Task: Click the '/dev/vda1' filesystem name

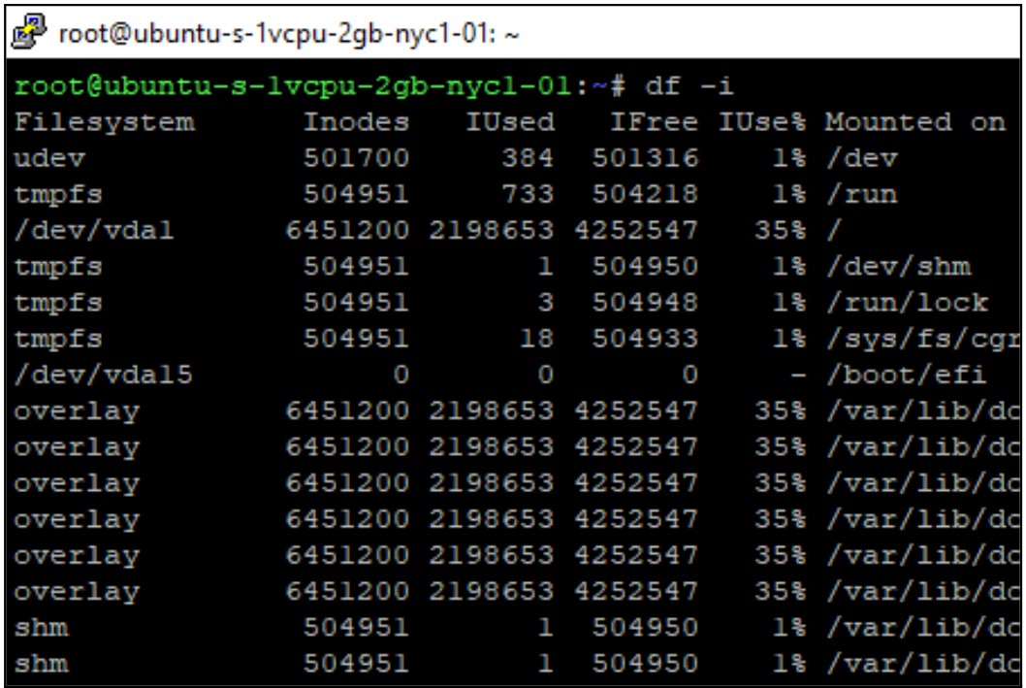Action: [94, 230]
